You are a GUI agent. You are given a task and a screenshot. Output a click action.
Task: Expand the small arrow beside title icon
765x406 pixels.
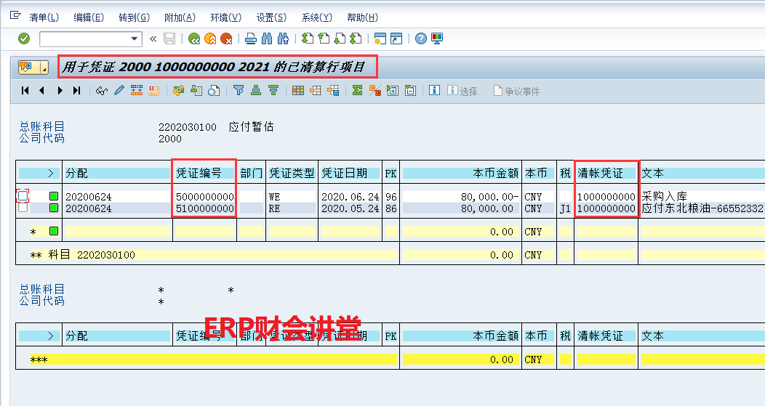44,68
